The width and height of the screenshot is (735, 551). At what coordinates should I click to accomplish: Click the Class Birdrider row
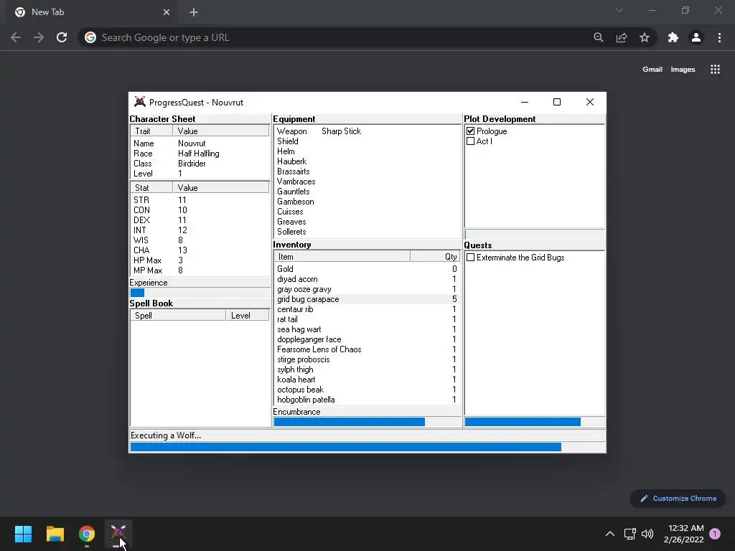click(x=200, y=164)
